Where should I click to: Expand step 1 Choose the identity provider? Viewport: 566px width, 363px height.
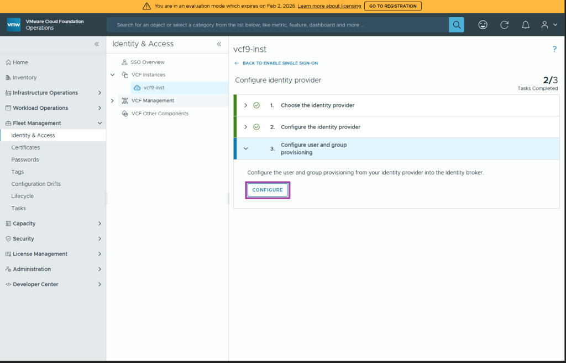[246, 105]
